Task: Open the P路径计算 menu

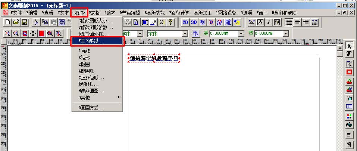Action: [179, 13]
